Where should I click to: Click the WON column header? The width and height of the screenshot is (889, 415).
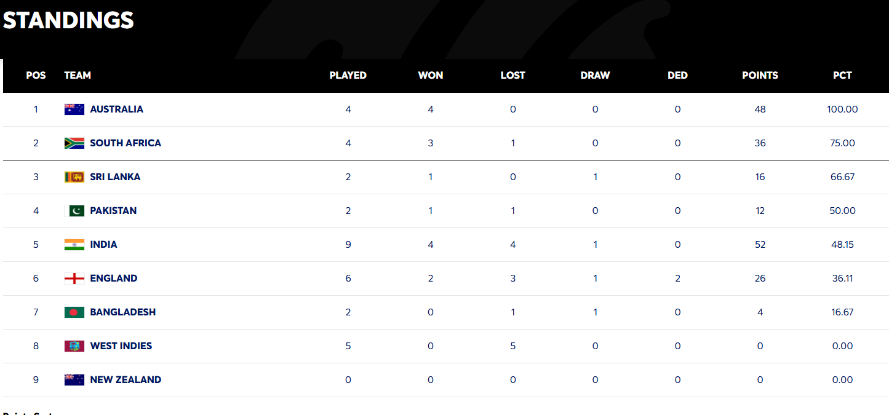point(431,76)
